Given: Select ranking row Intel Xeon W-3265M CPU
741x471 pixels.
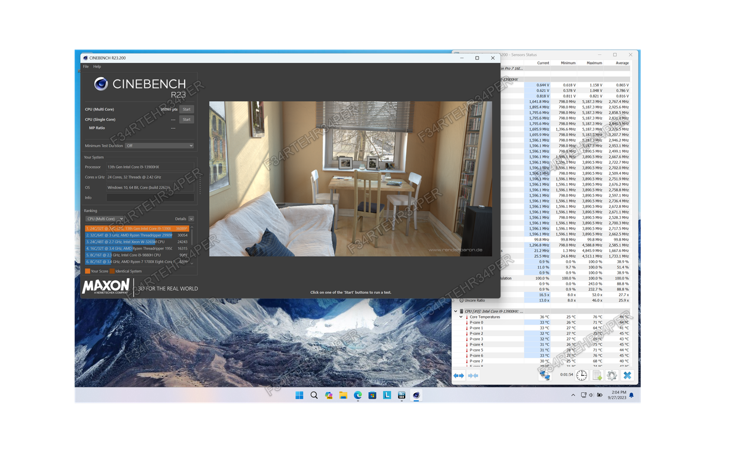Looking at the screenshot, I should pyautogui.click(x=137, y=241).
